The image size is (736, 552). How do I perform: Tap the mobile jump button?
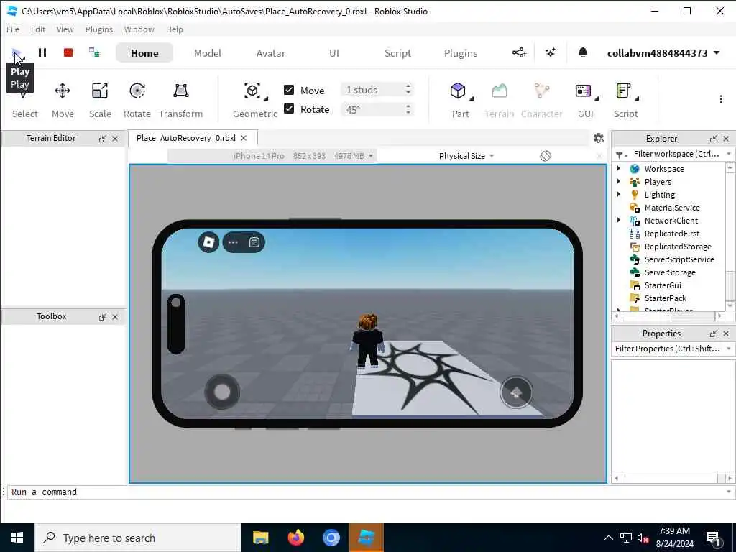[x=516, y=392]
